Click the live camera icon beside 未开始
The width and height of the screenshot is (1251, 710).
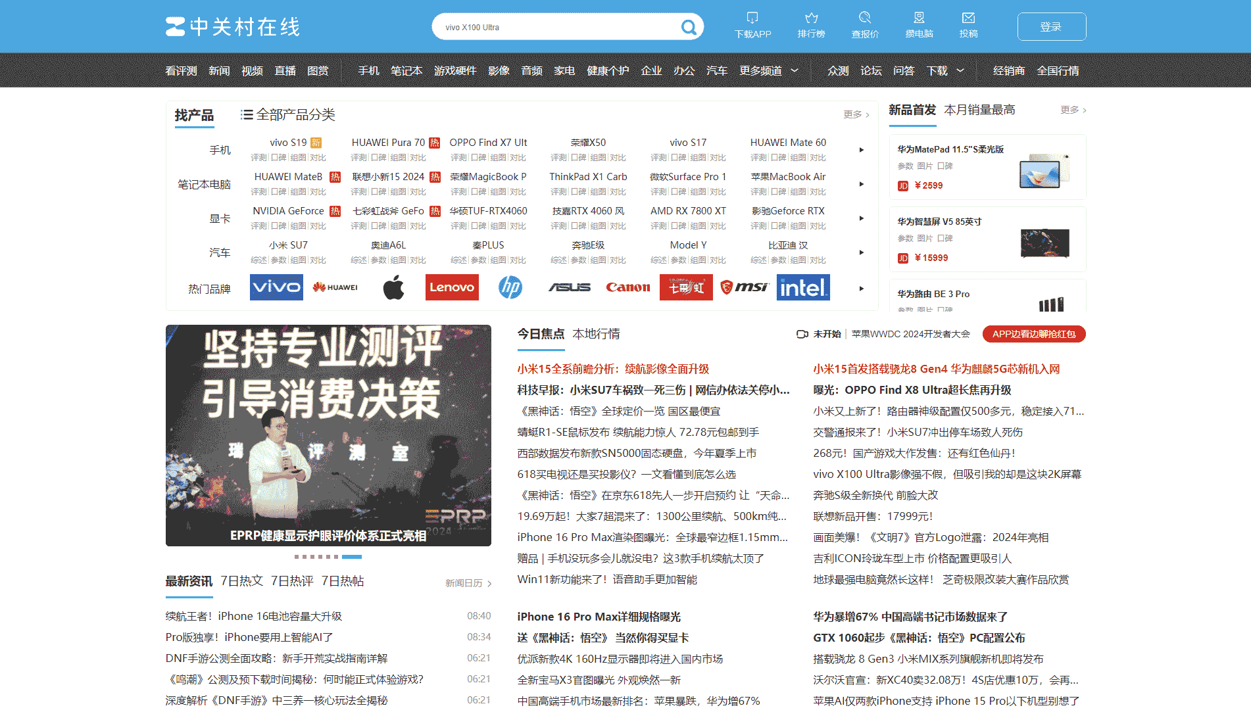[x=802, y=334]
